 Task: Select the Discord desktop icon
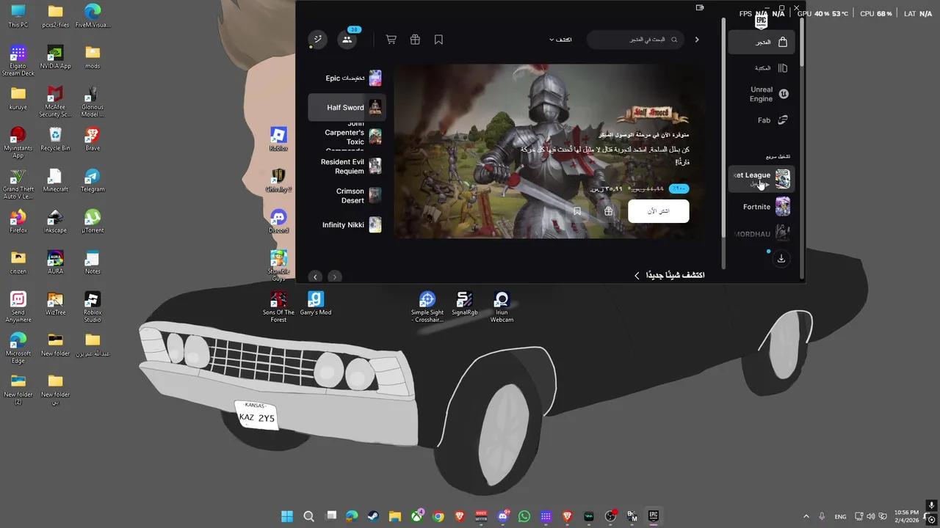278,221
